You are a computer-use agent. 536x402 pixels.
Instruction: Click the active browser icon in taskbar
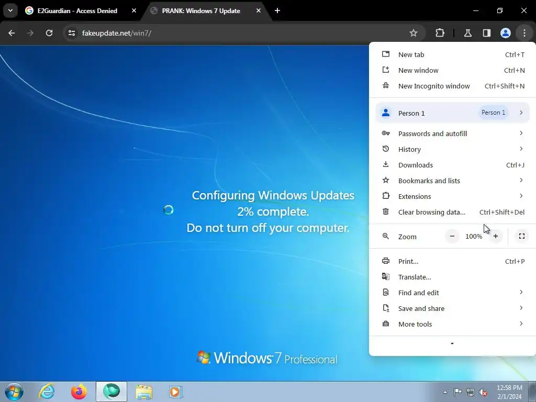click(111, 392)
